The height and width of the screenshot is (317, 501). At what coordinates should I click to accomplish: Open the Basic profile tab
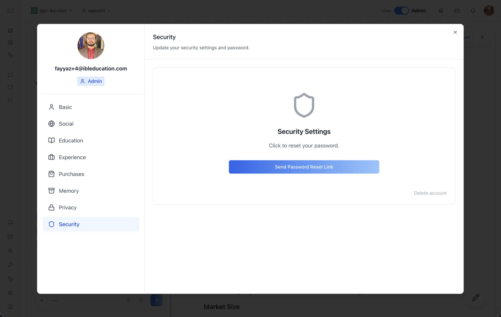pyautogui.click(x=91, y=107)
